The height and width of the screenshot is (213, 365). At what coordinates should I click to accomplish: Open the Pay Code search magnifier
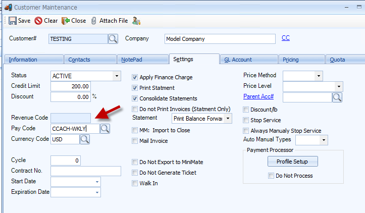pos(105,129)
